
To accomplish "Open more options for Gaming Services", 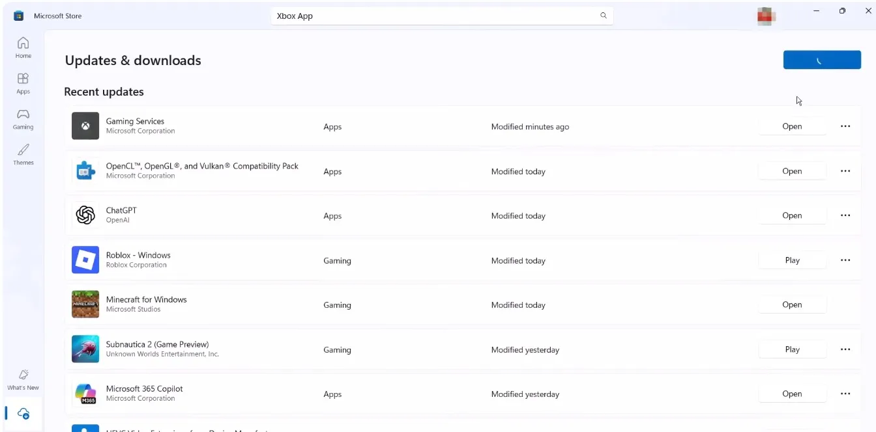I will coord(845,126).
